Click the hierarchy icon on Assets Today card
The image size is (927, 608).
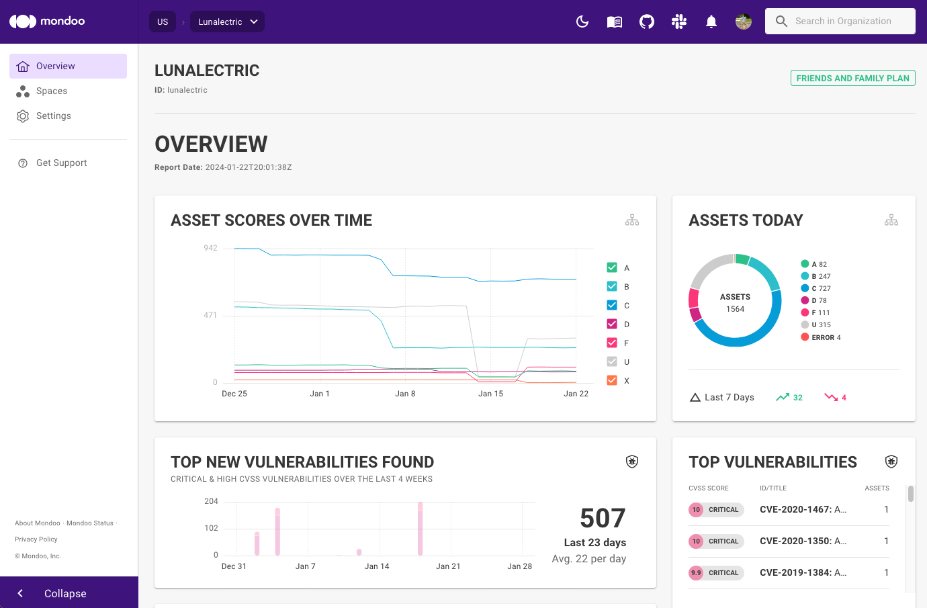click(891, 220)
